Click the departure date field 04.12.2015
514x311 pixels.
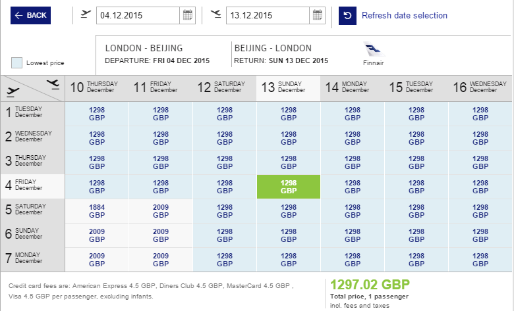coord(138,15)
